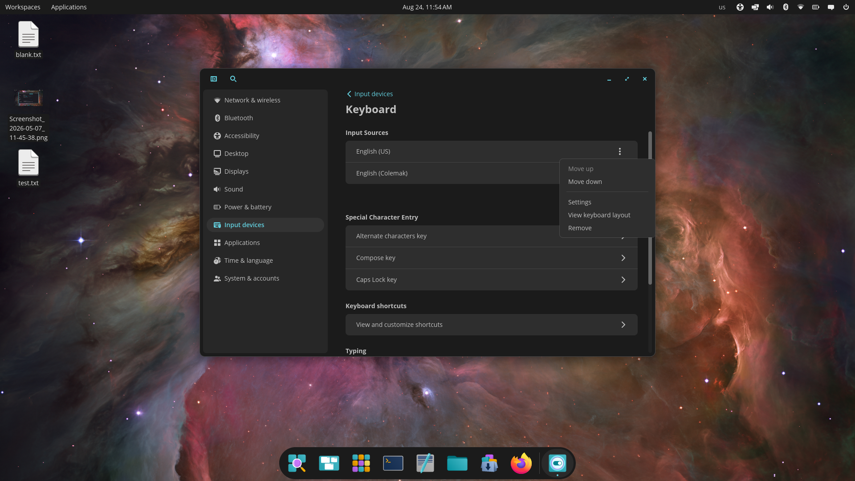This screenshot has width=855, height=481.
Task: Launch the text editor from the dock
Action: pyautogui.click(x=425, y=463)
